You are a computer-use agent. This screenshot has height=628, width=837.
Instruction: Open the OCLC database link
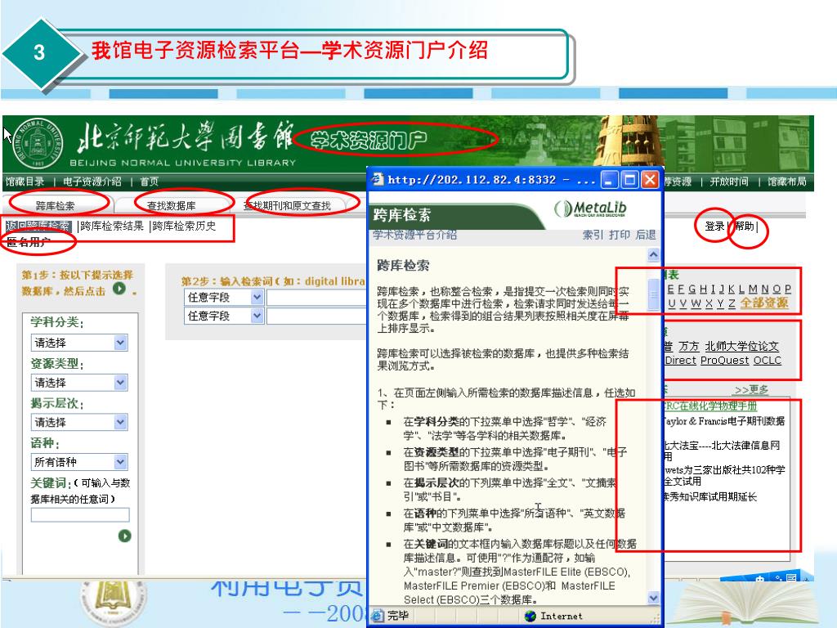pos(767,361)
